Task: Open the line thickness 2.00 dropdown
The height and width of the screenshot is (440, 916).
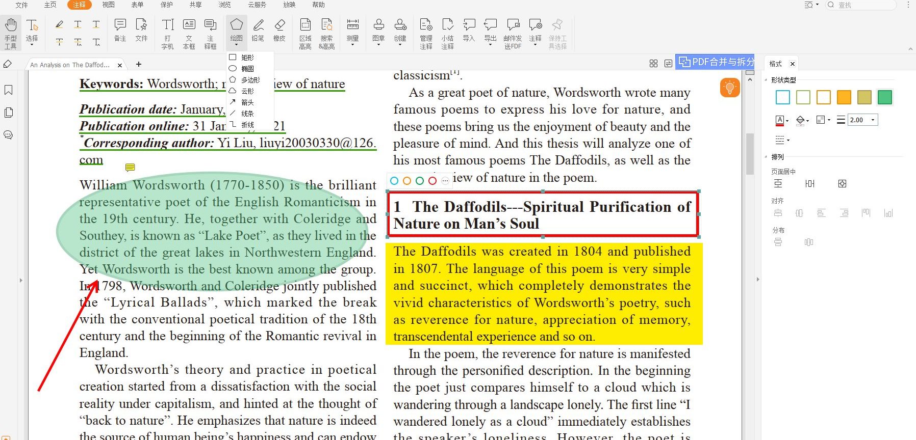Action: (873, 120)
